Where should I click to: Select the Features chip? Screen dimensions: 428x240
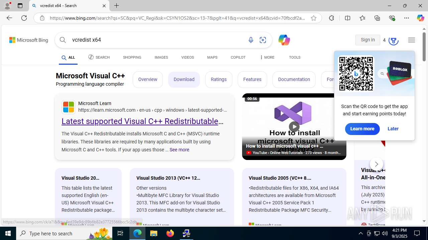[252, 80]
